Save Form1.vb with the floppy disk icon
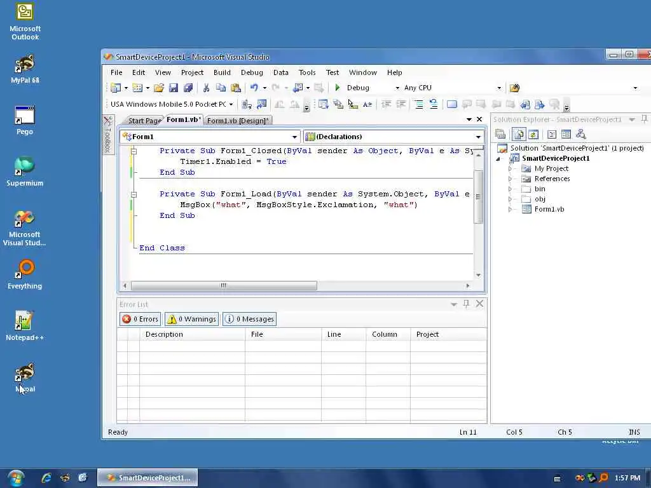This screenshot has width=651, height=488. click(174, 88)
